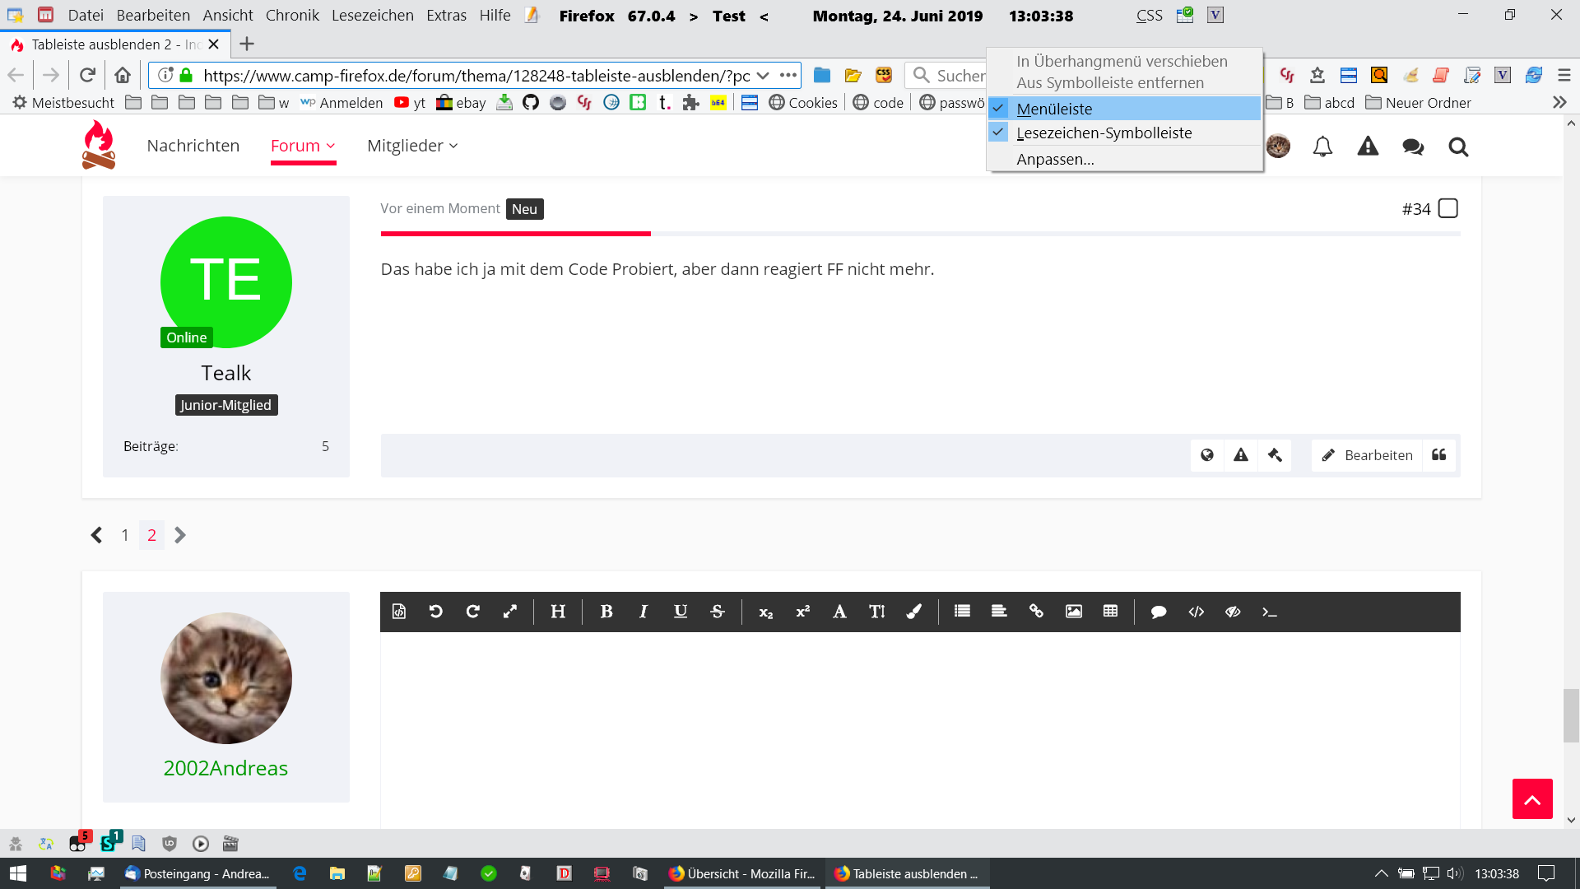Expand the Mitglieder dropdown menu
Image resolution: width=1580 pixels, height=889 pixels.
411,146
